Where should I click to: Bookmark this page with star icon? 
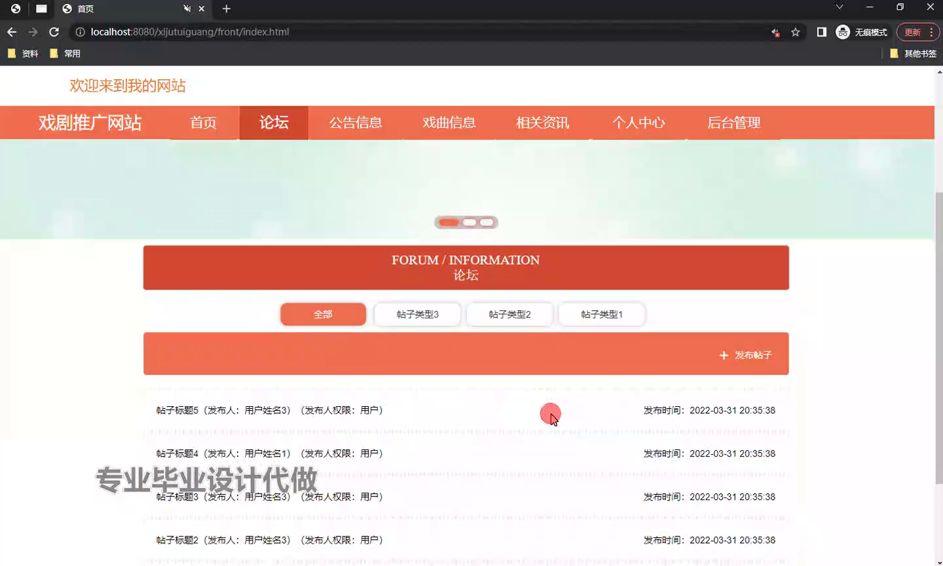[x=796, y=32]
